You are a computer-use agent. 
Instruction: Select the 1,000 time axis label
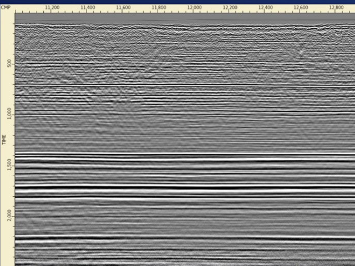[x=10, y=114]
